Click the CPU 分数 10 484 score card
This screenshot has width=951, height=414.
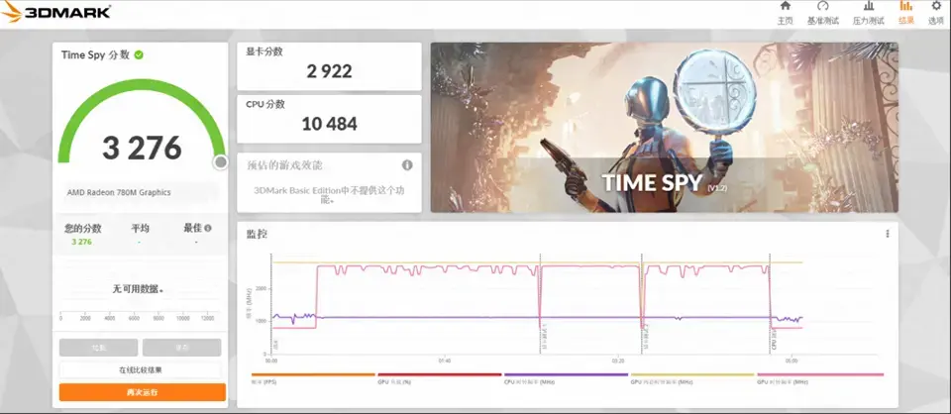[x=329, y=119]
